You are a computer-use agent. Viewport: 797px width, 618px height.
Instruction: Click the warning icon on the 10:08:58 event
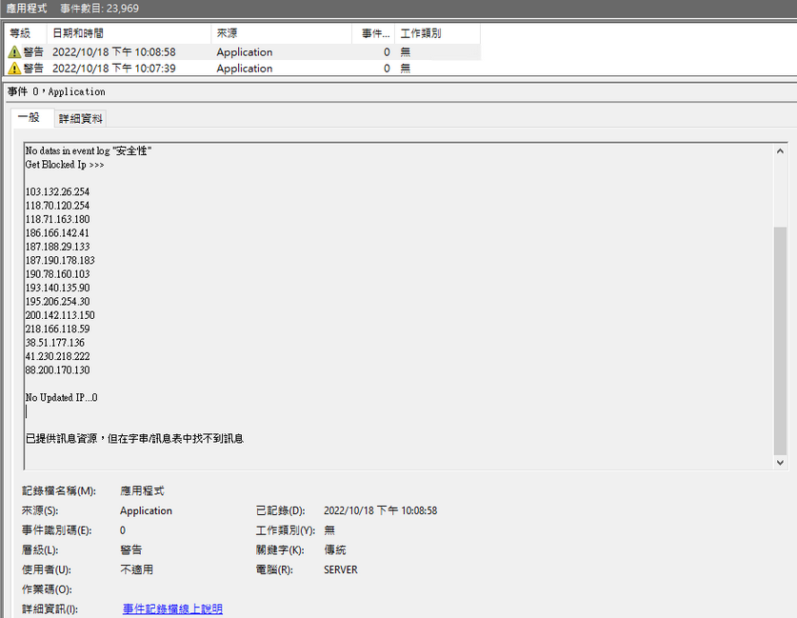[x=13, y=52]
